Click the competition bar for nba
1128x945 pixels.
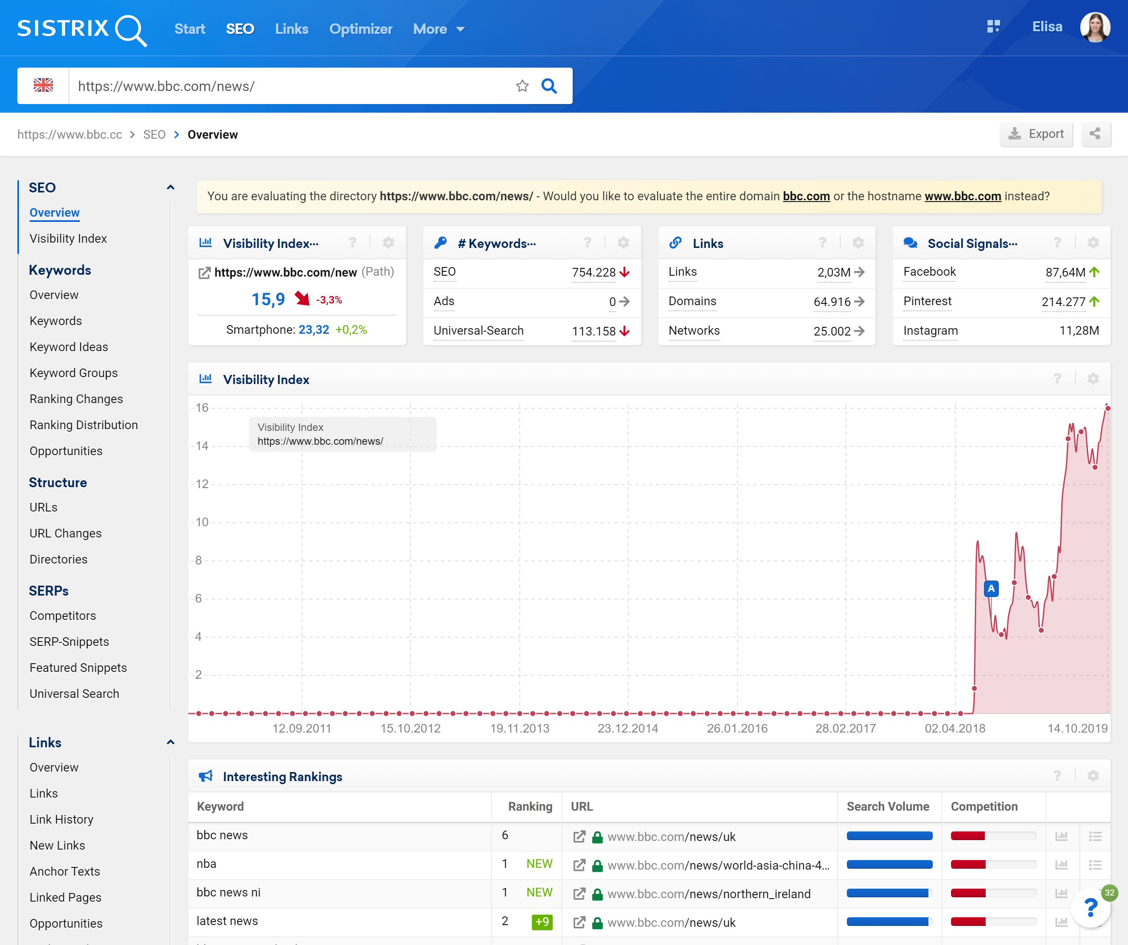click(993, 864)
